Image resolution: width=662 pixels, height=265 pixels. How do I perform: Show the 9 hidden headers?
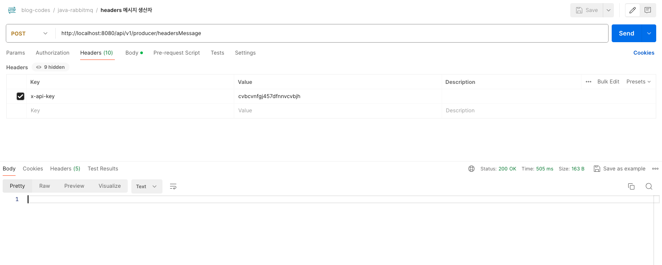(50, 67)
